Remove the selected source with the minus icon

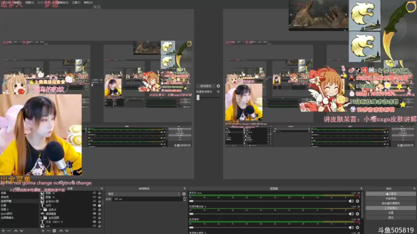point(48,231)
